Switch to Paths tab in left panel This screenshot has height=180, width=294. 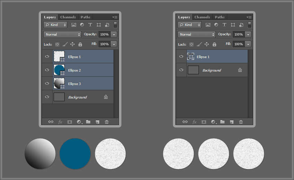tap(85, 17)
